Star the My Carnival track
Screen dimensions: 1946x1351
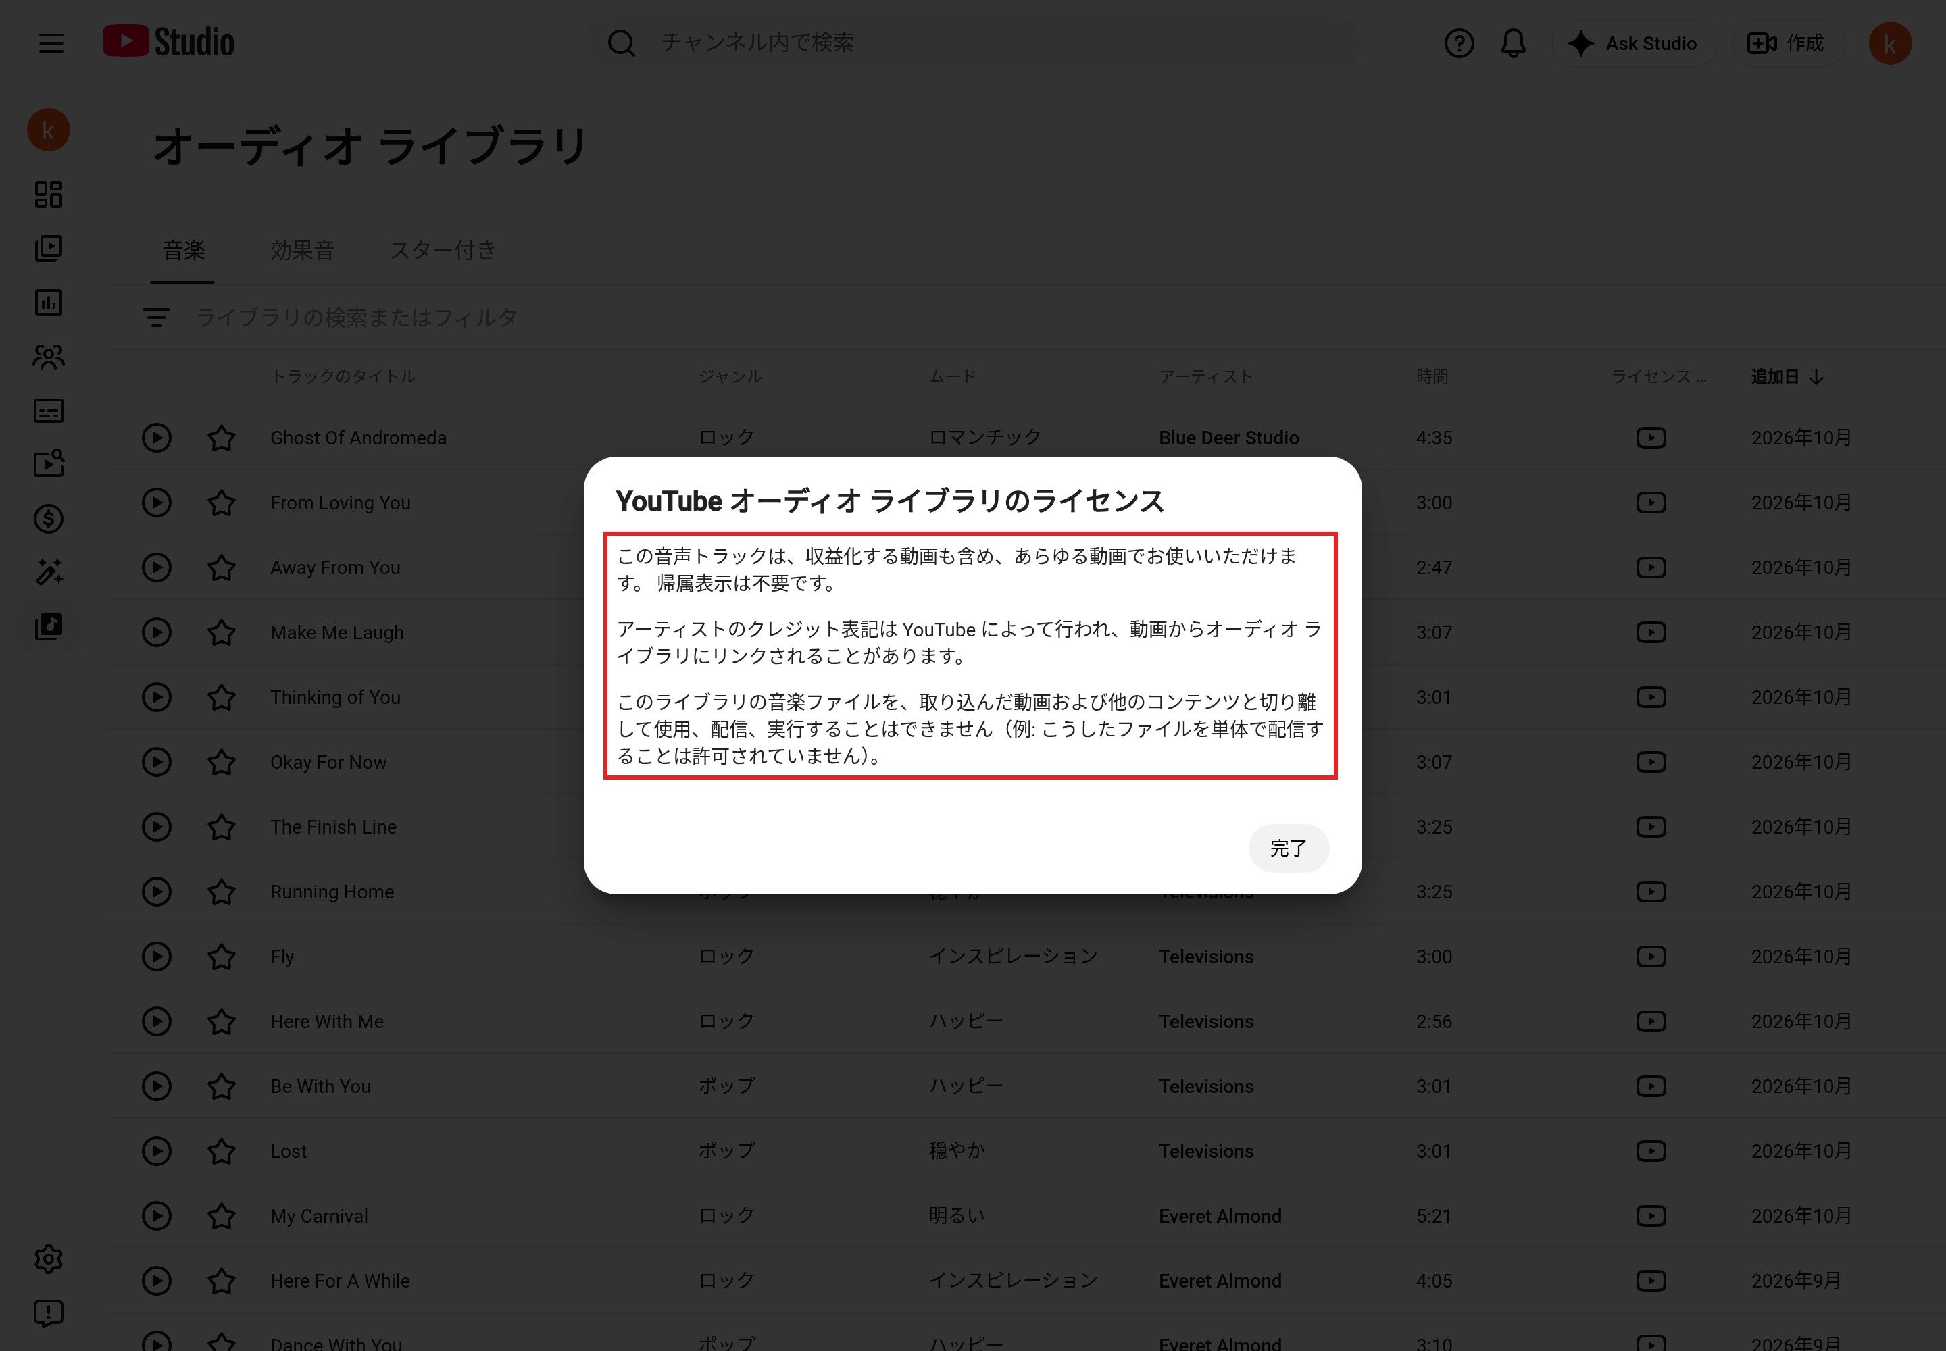coord(221,1215)
